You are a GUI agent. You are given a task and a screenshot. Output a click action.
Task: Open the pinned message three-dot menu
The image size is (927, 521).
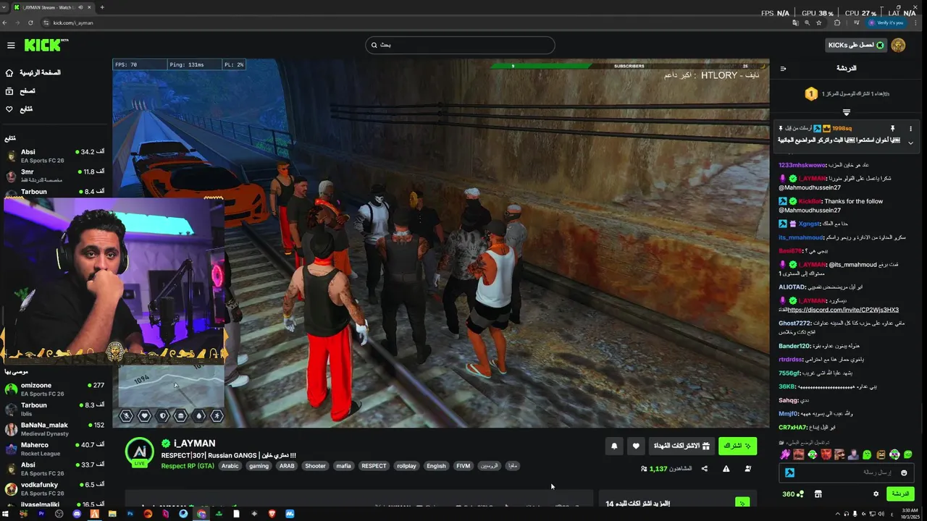910,129
